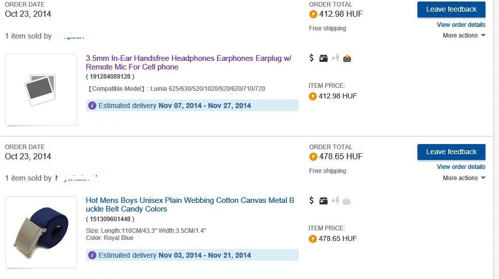Leave feedback for the canvas belt order
The image size is (499, 279).
click(x=451, y=152)
